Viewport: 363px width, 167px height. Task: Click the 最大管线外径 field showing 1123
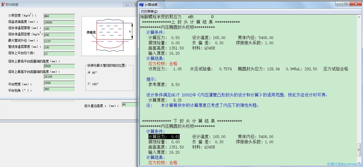click(59, 41)
